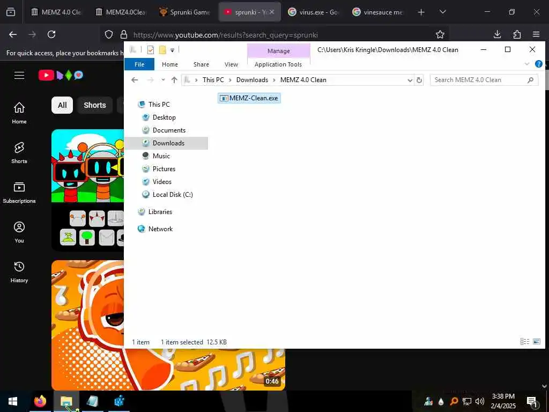Screen dimensions: 549x412
Task: Open a new browser tab
Action: click(x=421, y=12)
